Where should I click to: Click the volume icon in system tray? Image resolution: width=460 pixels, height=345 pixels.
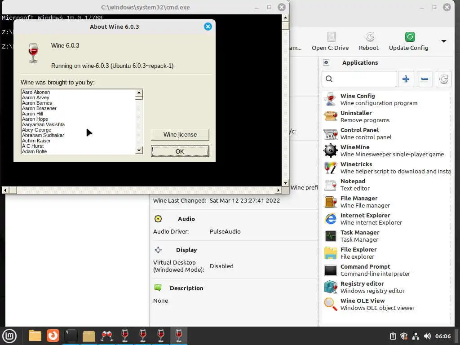[x=427, y=336]
